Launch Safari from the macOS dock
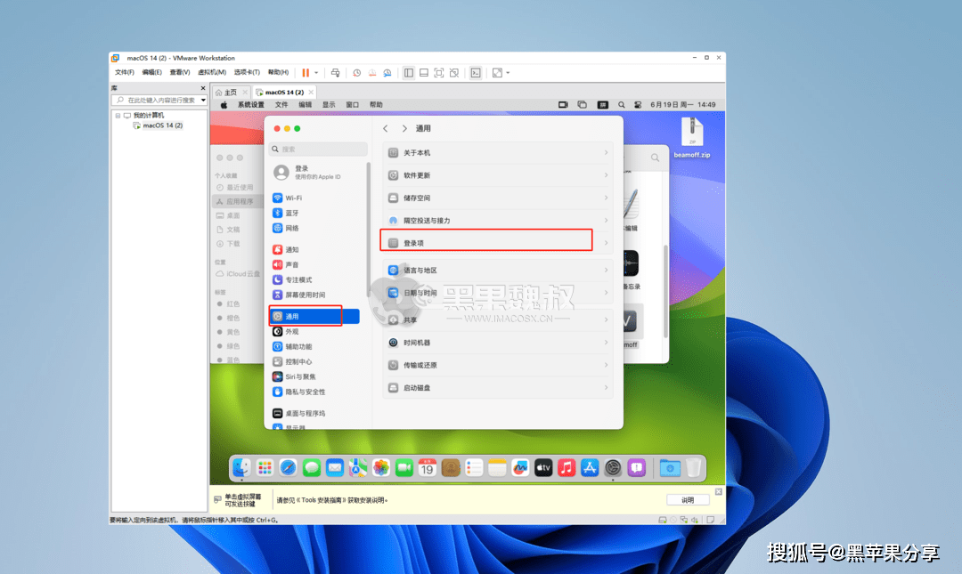The width and height of the screenshot is (962, 574). [x=288, y=467]
